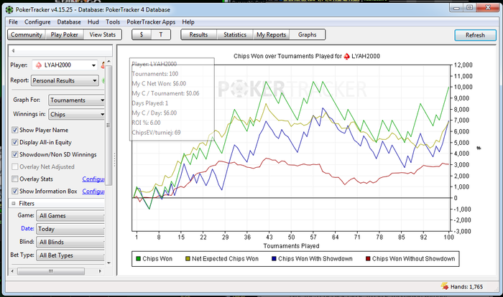The image size is (503, 297).
Task: Switch to the Statistics view
Action: click(x=235, y=34)
